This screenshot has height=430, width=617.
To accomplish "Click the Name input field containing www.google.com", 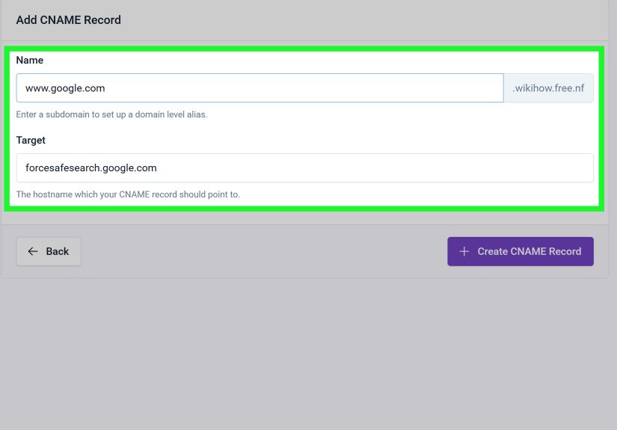I will pyautogui.click(x=260, y=88).
